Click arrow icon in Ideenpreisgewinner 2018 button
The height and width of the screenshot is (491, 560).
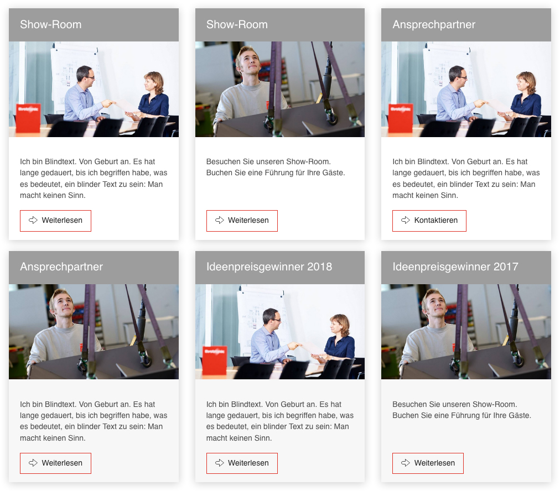point(220,463)
